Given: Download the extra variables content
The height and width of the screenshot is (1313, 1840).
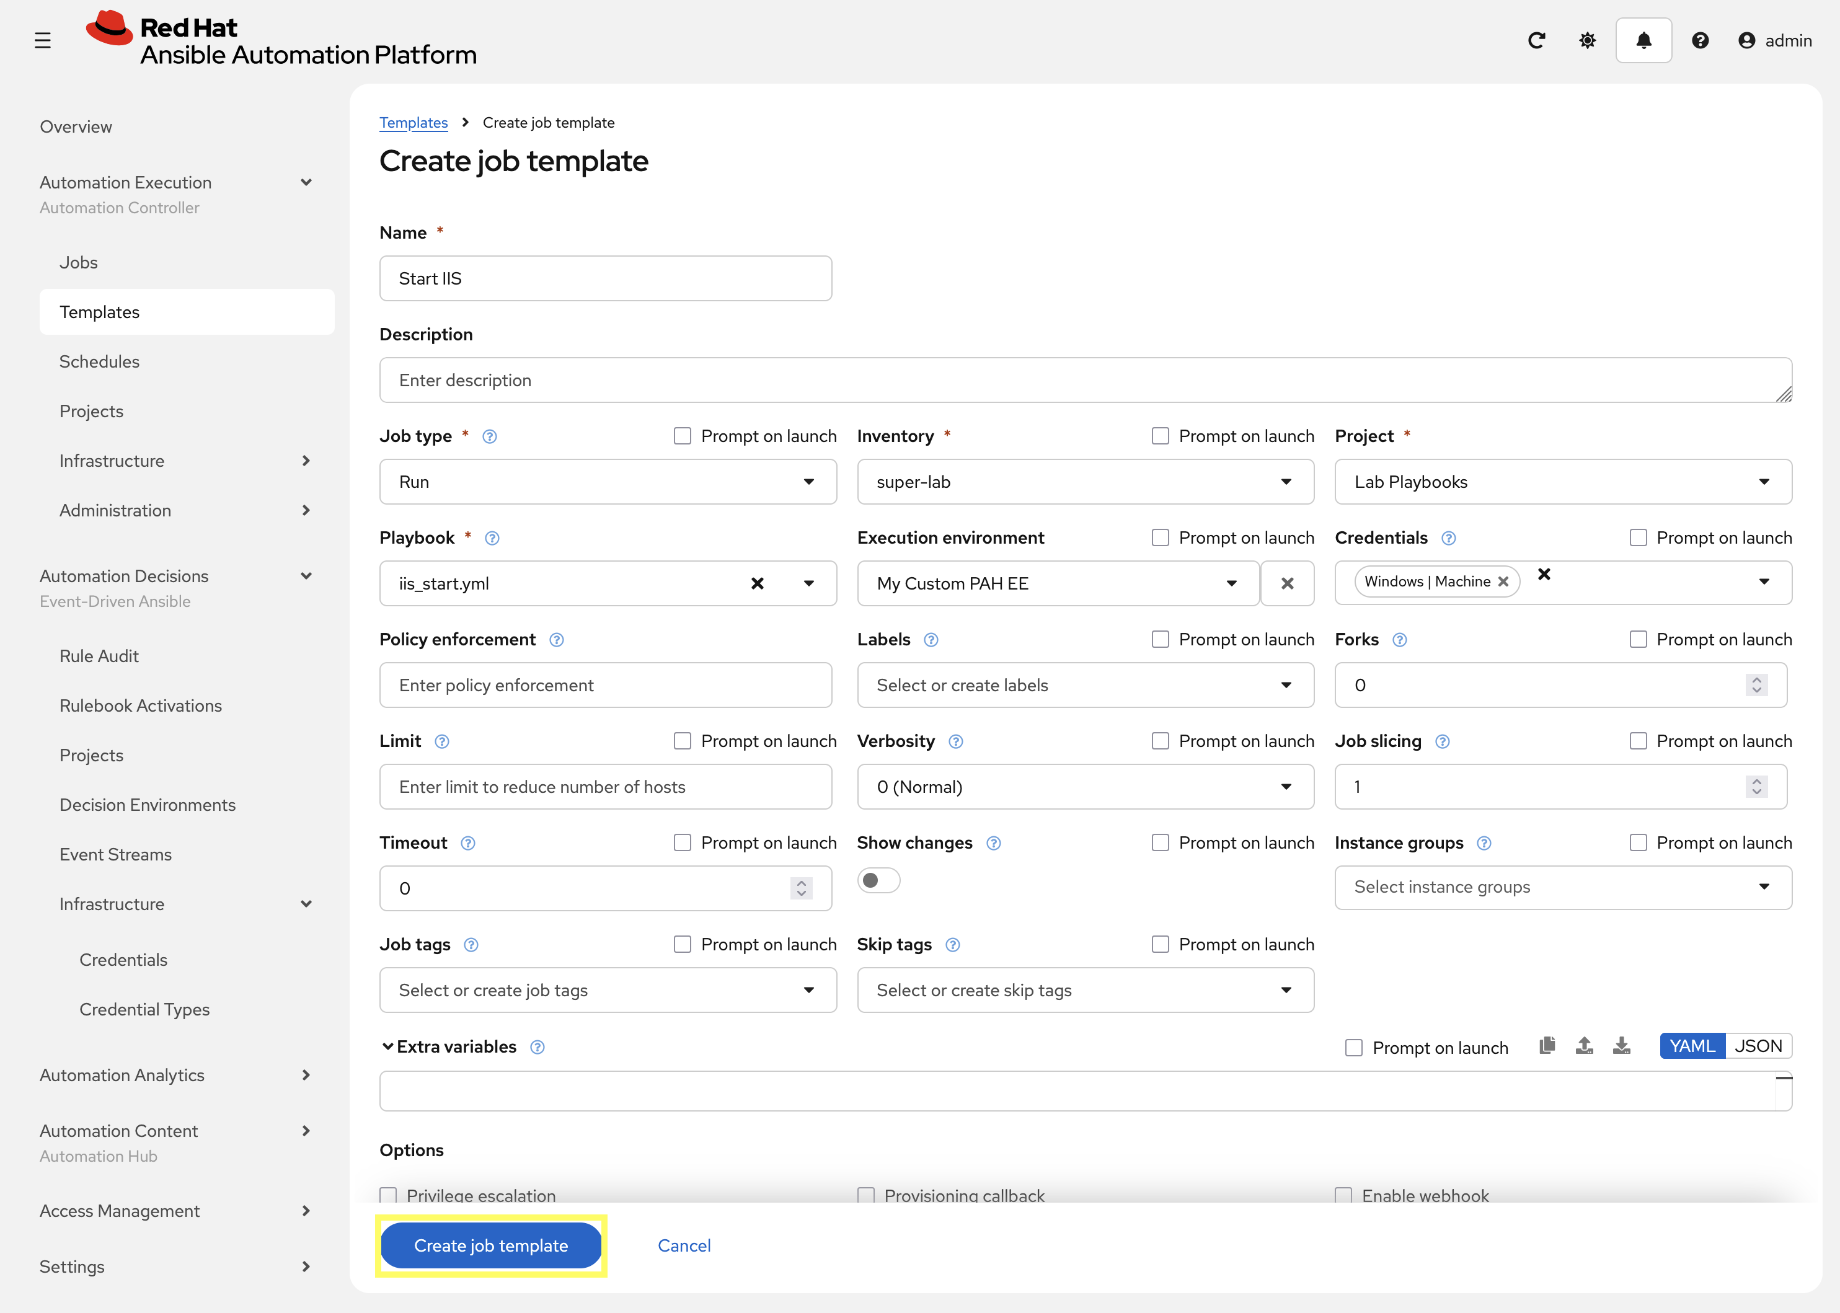Looking at the screenshot, I should 1622,1045.
